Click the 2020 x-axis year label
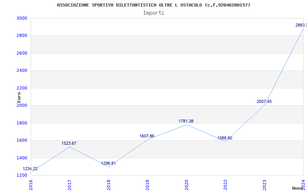Image resolution: width=307 pixels, height=192 pixels. click(187, 185)
